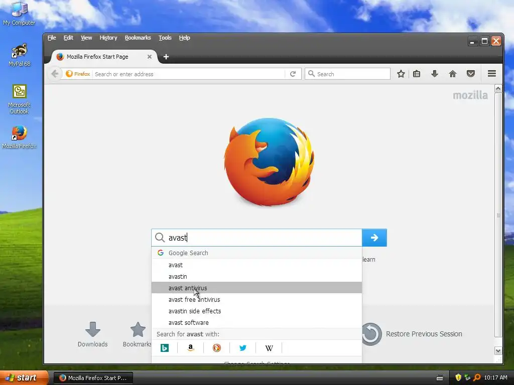This screenshot has width=514, height=385.
Task: Reload the current page
Action: 293,74
